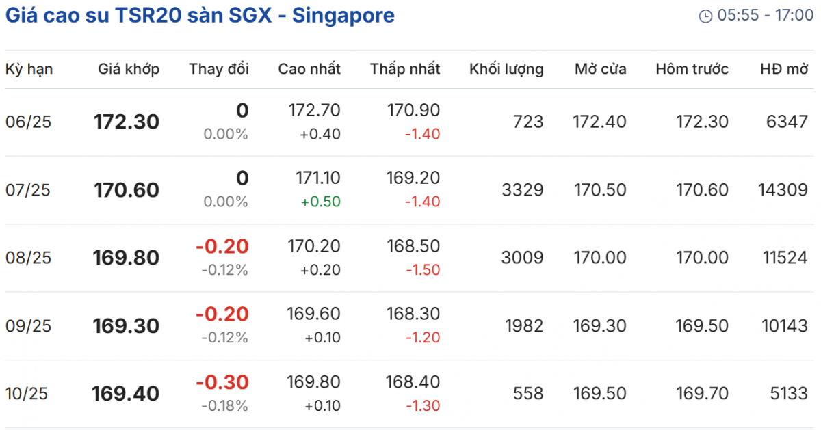
Task: Click the Hôm trước column header
Action: pyautogui.click(x=692, y=69)
